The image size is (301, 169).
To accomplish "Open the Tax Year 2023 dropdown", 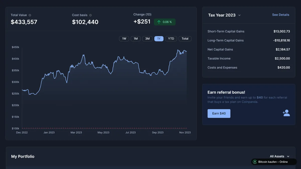I will (x=224, y=15).
